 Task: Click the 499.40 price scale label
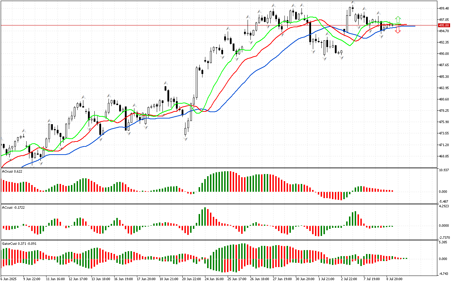pos(444,8)
